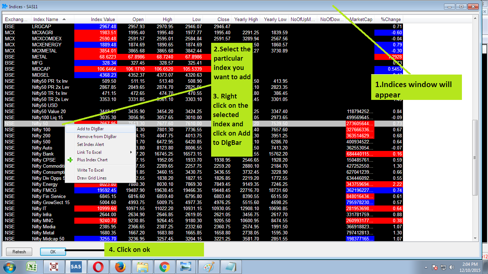Select the Nifty Media row
This screenshot has width=488, height=274.
pyautogui.click(x=203, y=227)
